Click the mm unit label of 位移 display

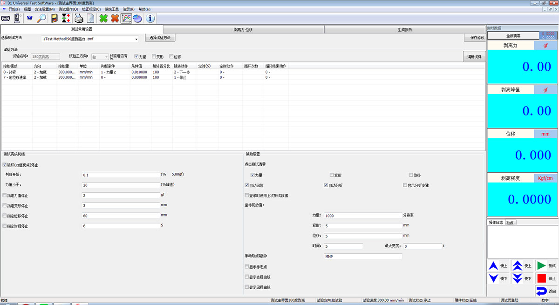coord(545,134)
